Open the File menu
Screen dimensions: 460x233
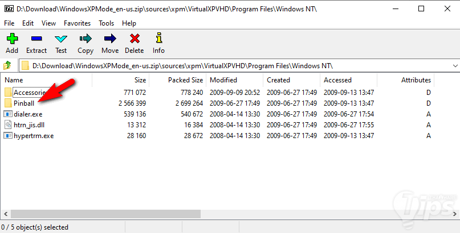click(x=9, y=23)
